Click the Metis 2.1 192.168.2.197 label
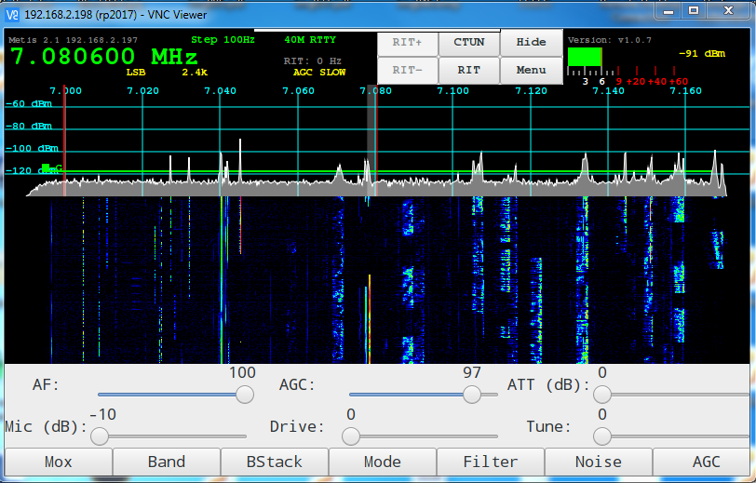Screen dimensions: 756x483 (73, 40)
